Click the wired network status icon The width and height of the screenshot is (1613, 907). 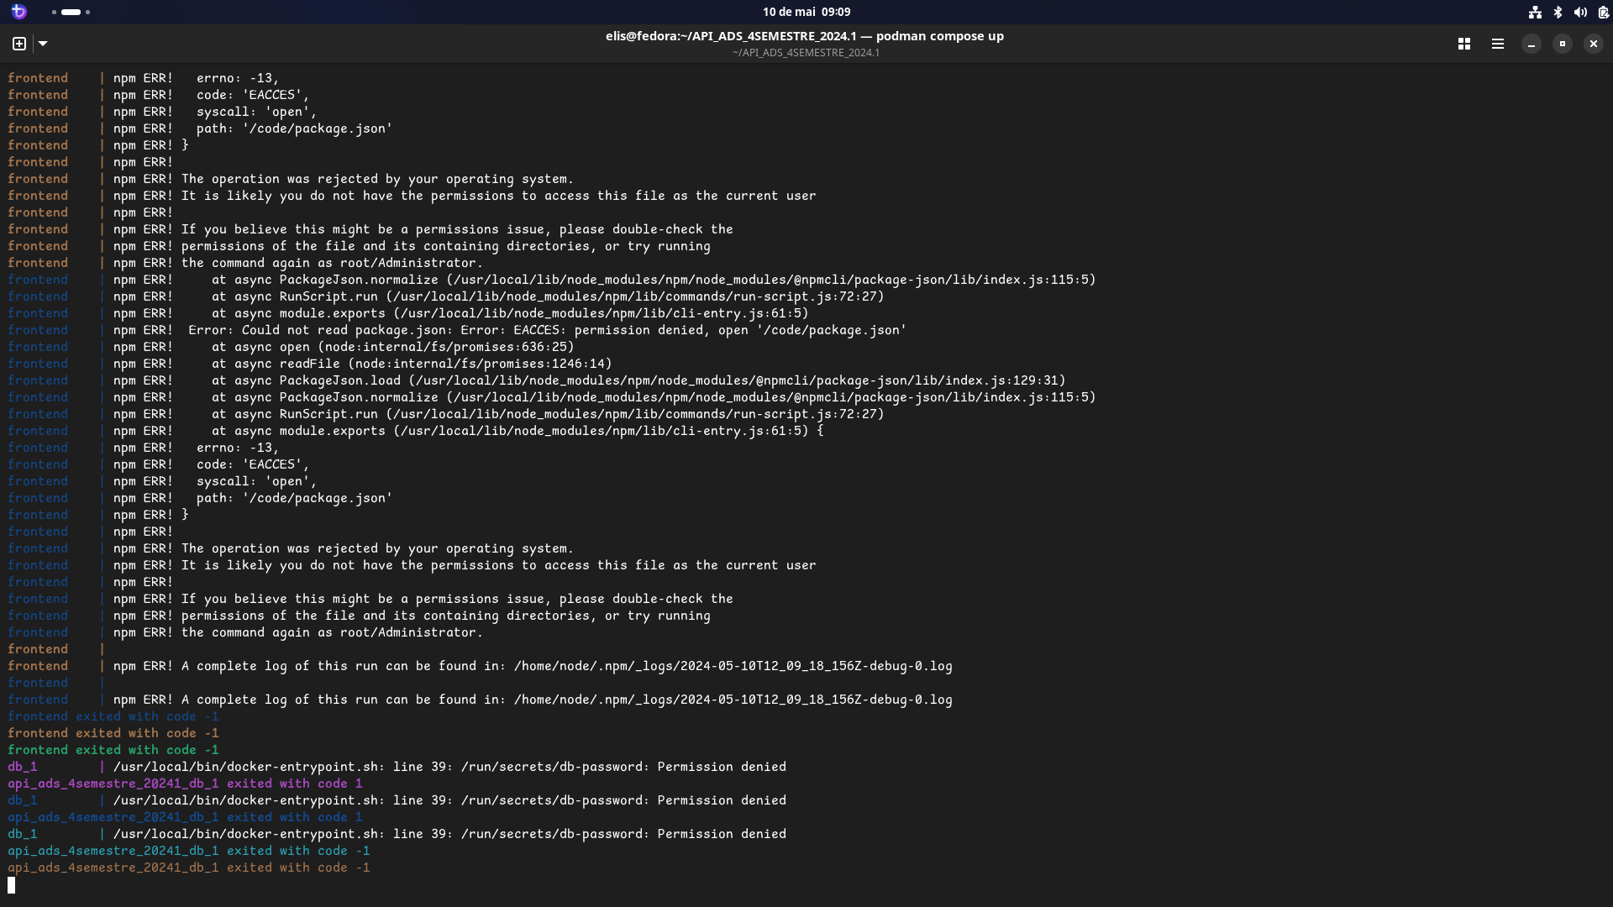click(x=1535, y=12)
